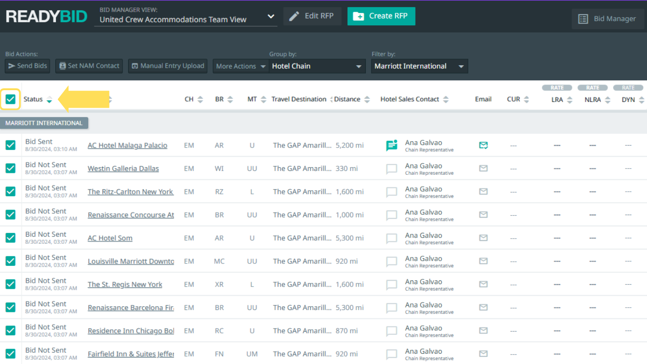Open message icon for Westin Galleria Dallas row
Image resolution: width=647 pixels, height=364 pixels.
(392, 169)
